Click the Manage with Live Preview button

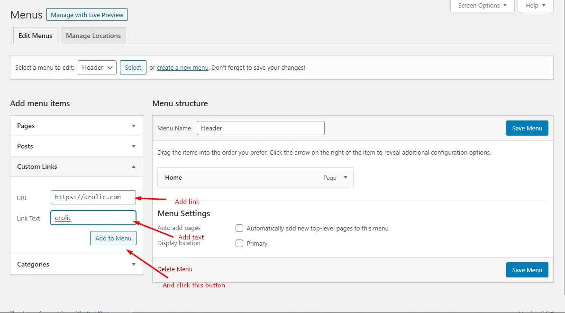click(x=87, y=15)
